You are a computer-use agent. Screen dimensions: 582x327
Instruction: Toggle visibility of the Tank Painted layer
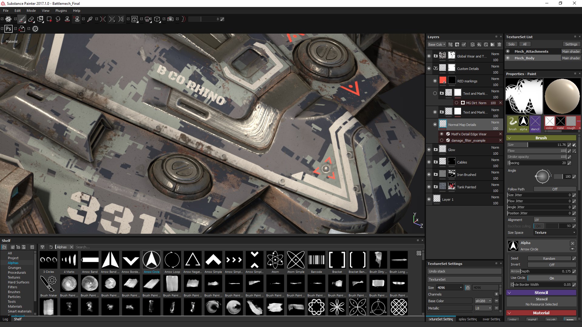coord(429,187)
